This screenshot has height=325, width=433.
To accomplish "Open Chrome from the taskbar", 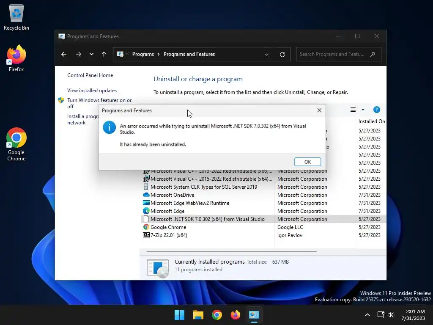I will tap(217, 315).
